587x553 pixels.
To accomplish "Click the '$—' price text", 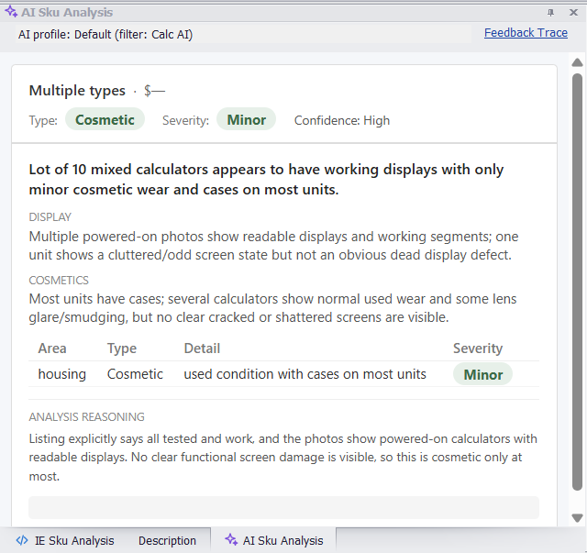I will tap(154, 91).
